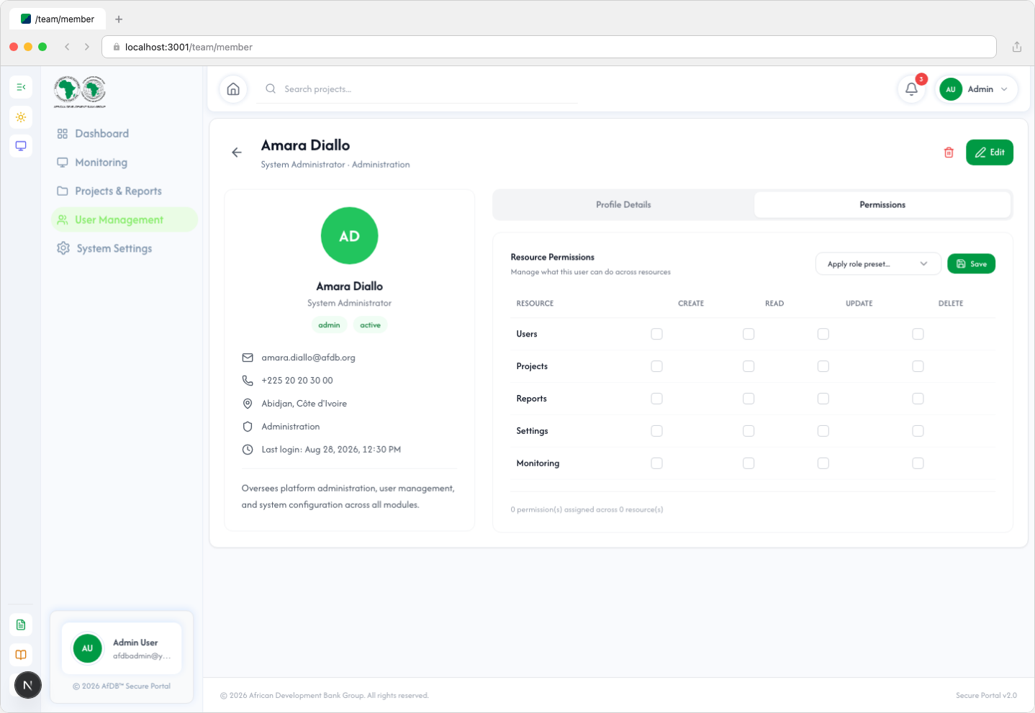Screen dimensions: 1035x713
Task: Select the Permissions tab
Action: (882, 205)
